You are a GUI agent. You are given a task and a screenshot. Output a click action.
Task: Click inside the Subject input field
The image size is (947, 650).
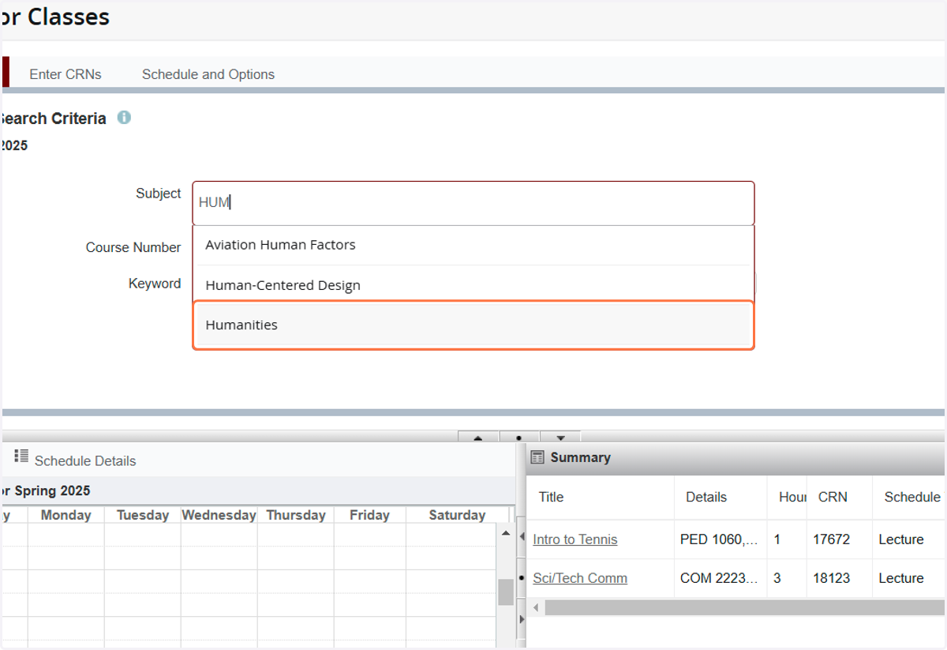click(x=473, y=203)
